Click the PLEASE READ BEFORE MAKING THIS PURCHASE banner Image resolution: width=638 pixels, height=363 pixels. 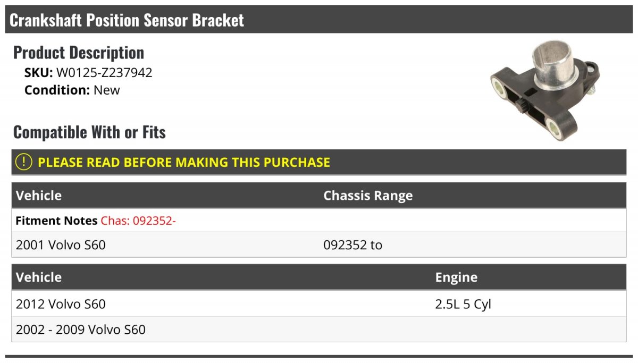319,162
